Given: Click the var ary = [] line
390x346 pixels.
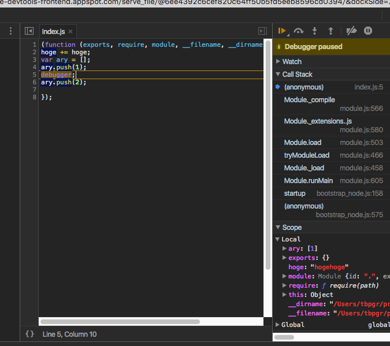Looking at the screenshot, I should [66, 59].
